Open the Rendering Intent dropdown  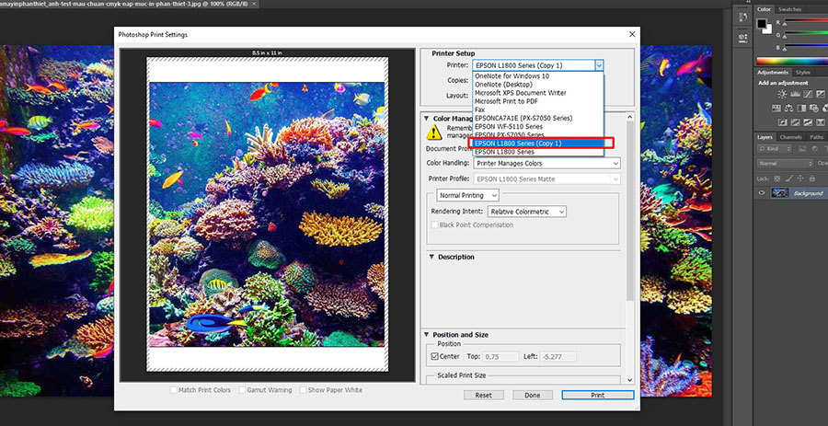click(526, 212)
